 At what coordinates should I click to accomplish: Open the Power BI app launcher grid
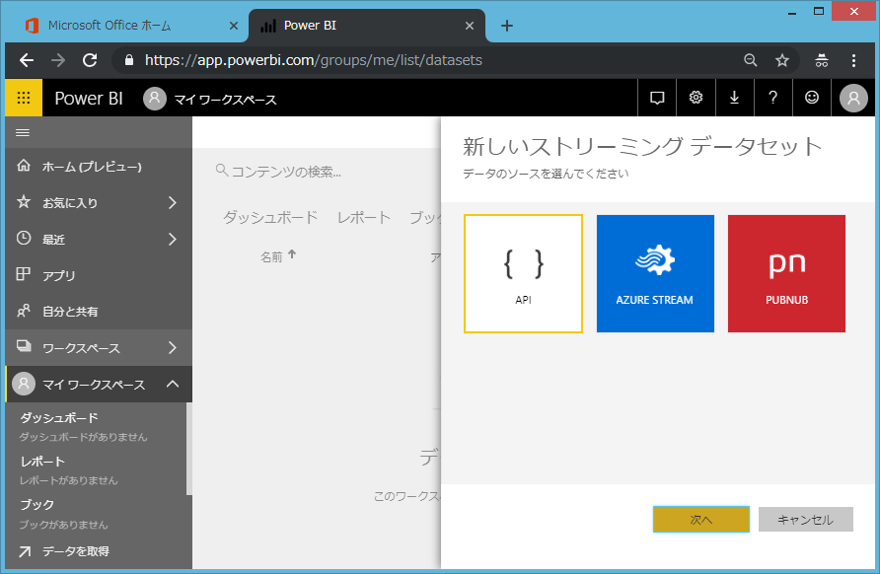pyautogui.click(x=24, y=98)
